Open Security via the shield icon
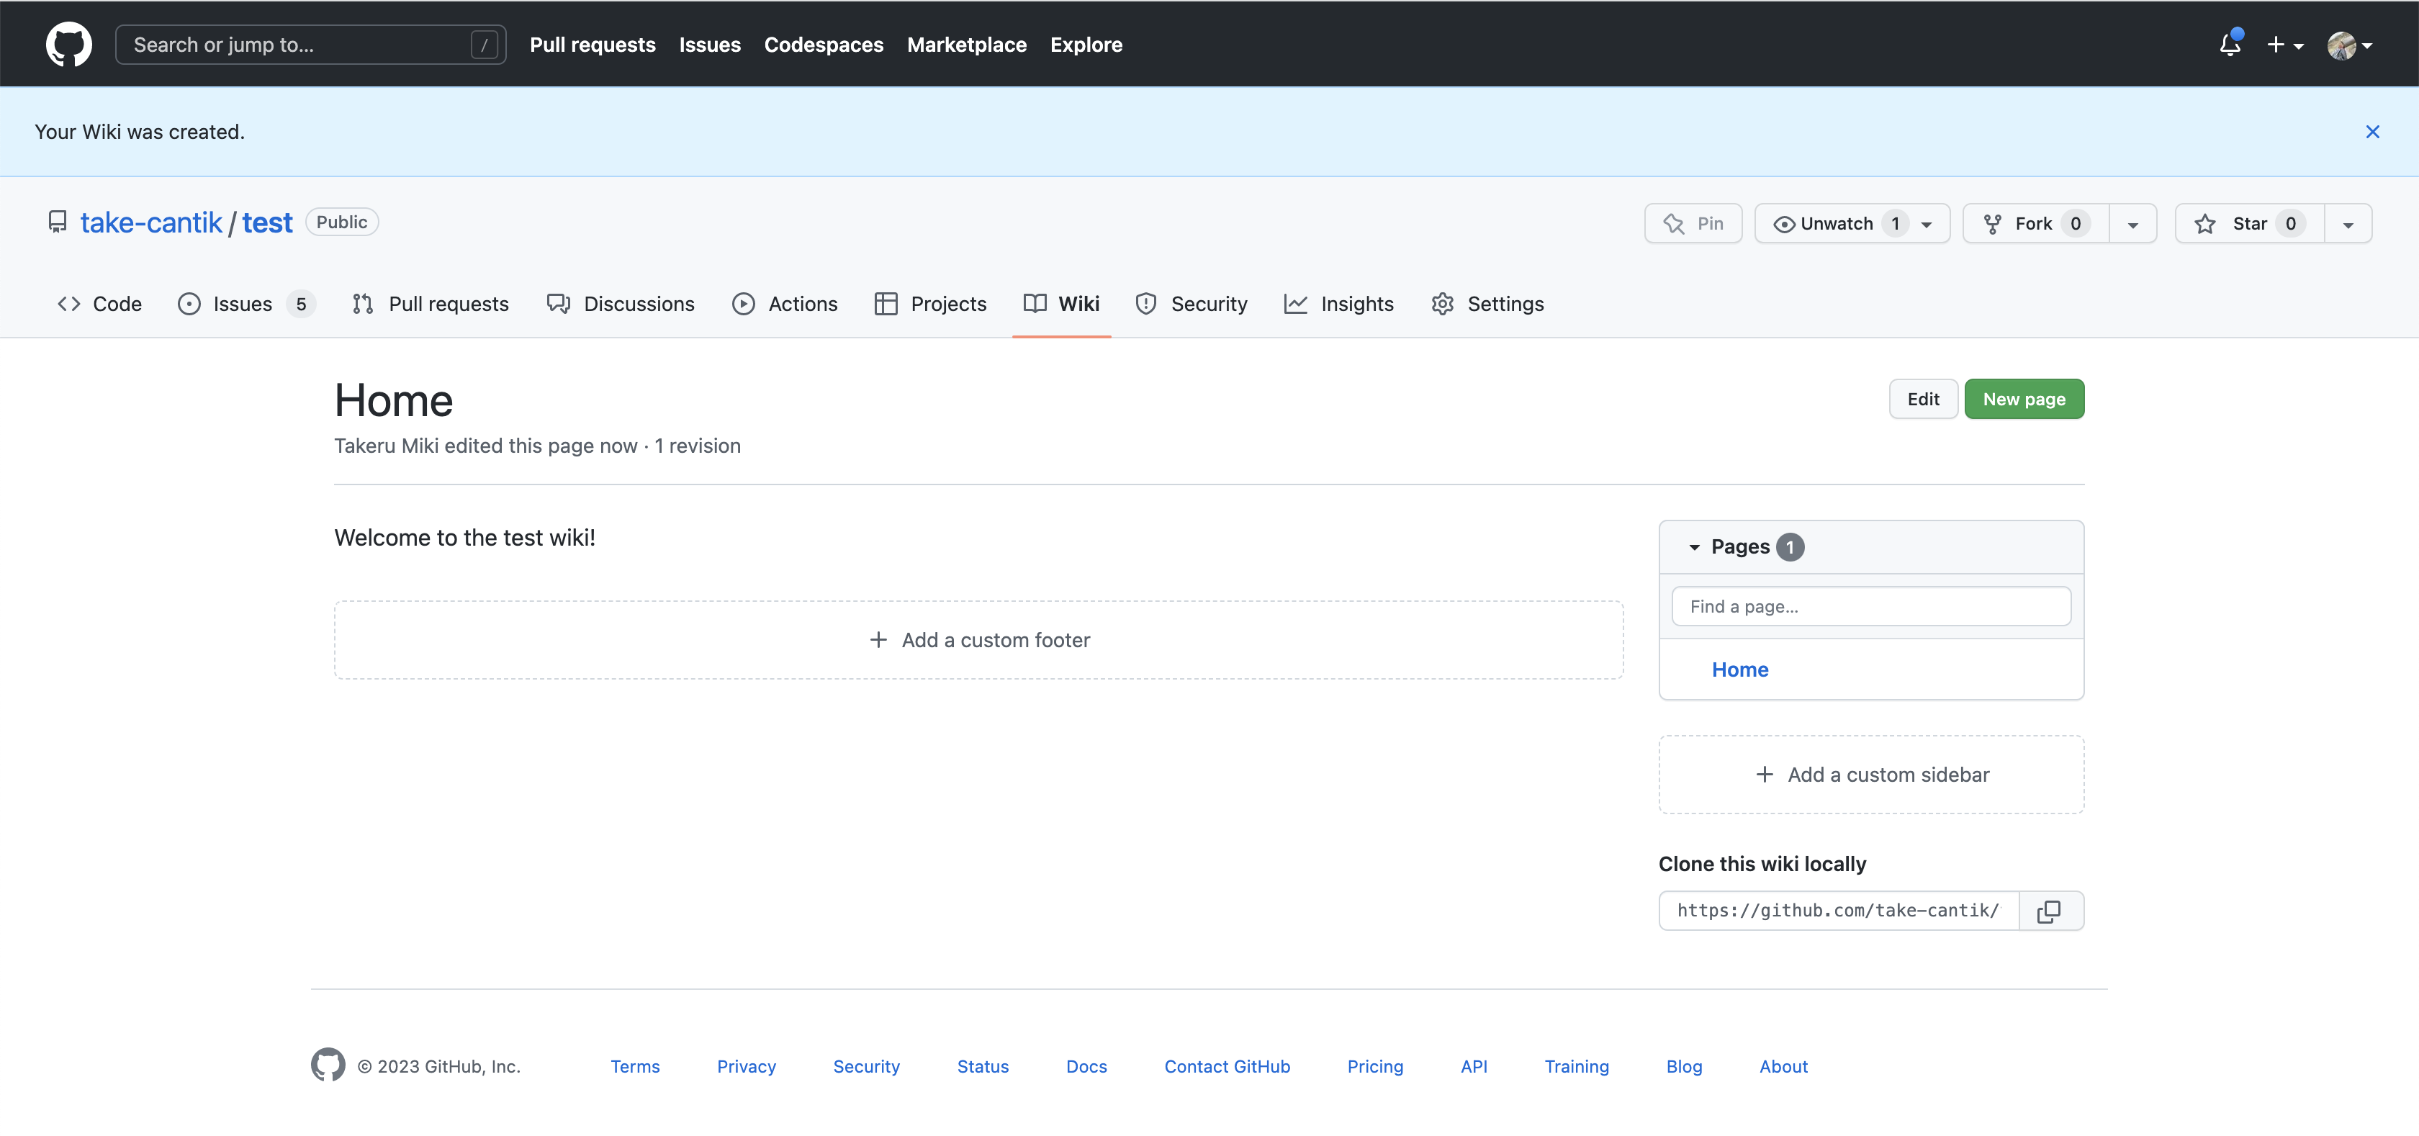The height and width of the screenshot is (1136, 2419). point(1145,303)
